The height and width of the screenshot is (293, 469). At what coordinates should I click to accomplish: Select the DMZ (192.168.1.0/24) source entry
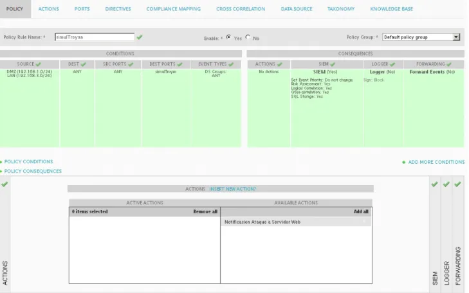[30, 72]
